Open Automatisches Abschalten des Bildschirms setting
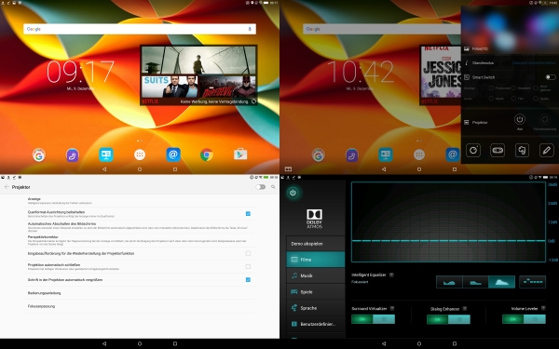The width and height of the screenshot is (559, 349). point(140,227)
